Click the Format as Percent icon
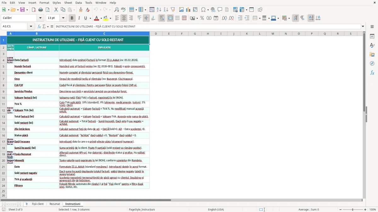 (202, 18)
